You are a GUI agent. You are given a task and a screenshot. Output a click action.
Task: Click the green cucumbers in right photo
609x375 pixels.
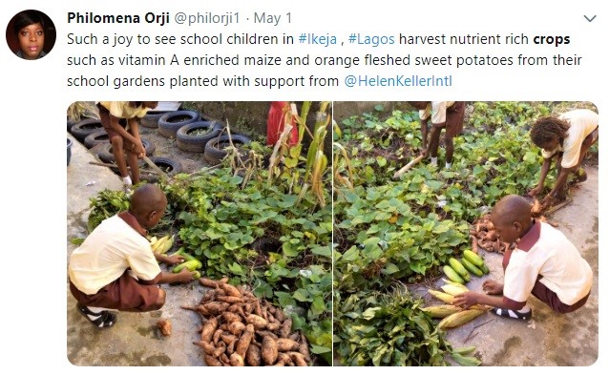click(x=466, y=266)
